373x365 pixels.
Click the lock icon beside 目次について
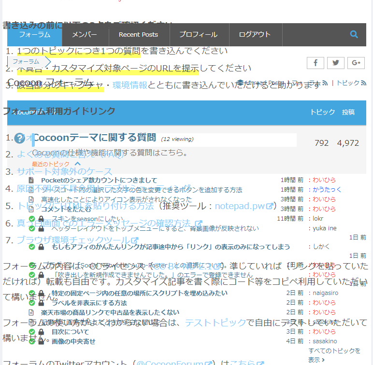pyautogui.click(x=41, y=332)
